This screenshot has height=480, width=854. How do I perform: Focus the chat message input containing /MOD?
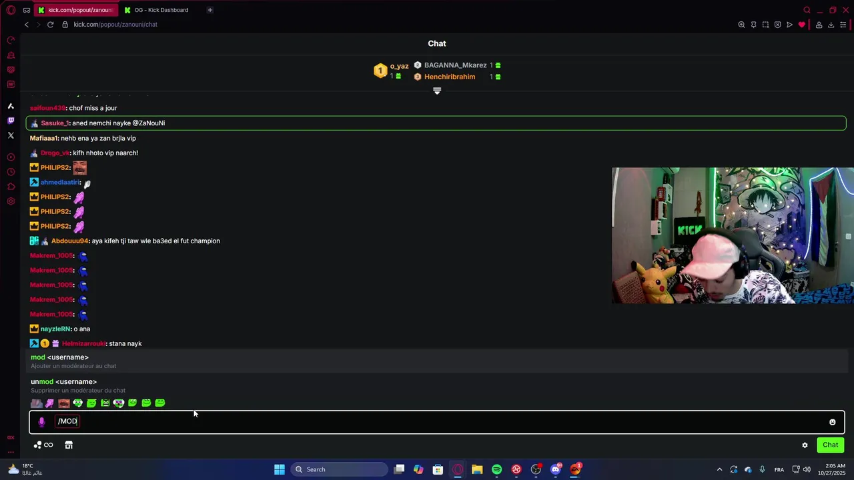pyautogui.click(x=437, y=422)
